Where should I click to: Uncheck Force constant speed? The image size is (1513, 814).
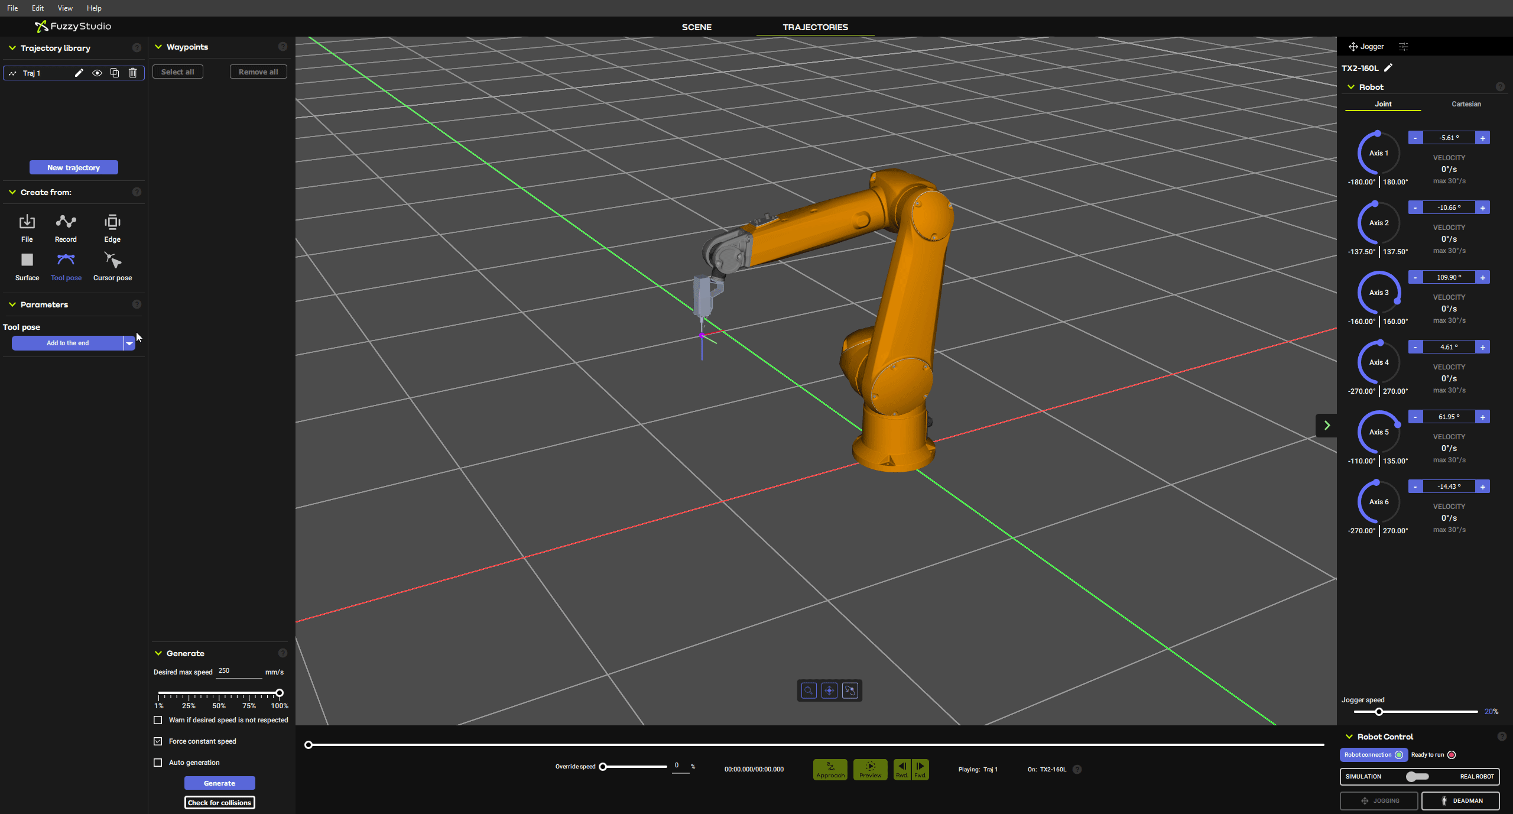coord(158,741)
